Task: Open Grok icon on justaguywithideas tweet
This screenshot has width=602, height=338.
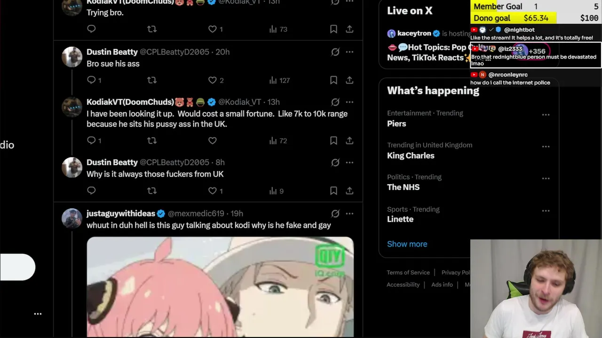Action: (x=335, y=214)
